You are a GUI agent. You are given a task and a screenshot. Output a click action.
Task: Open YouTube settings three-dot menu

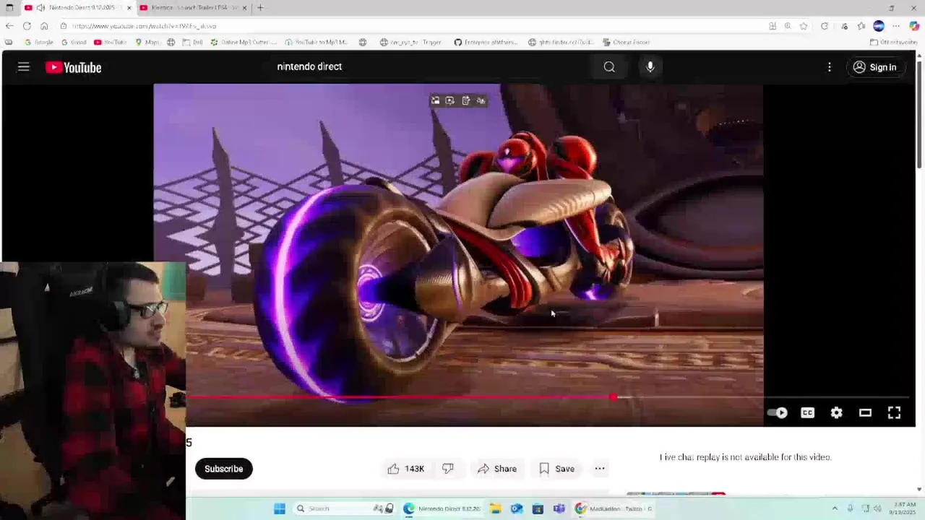click(830, 67)
